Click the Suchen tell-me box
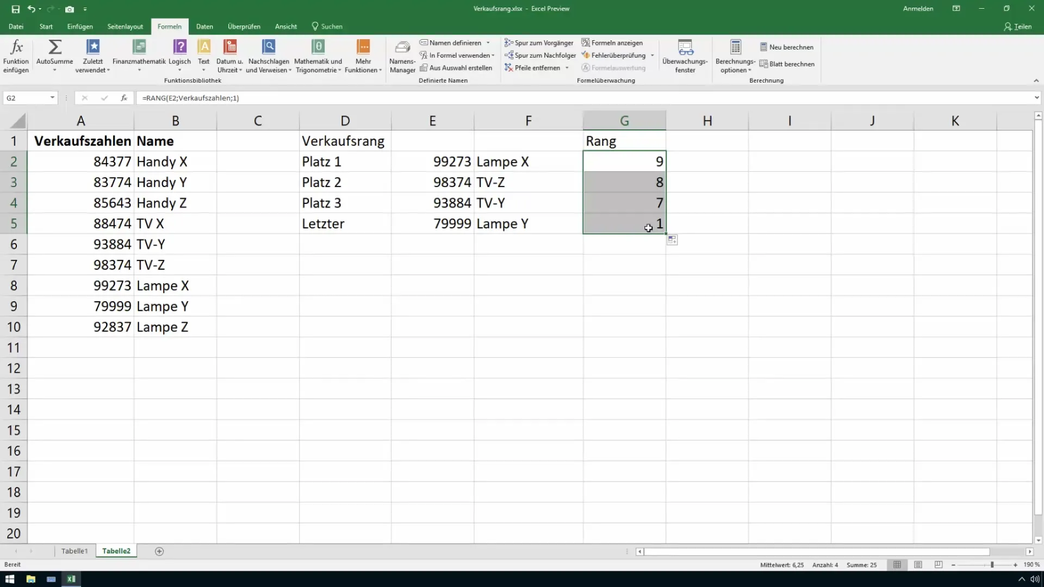Screen dimensions: 1044x587 pyautogui.click(x=327, y=27)
